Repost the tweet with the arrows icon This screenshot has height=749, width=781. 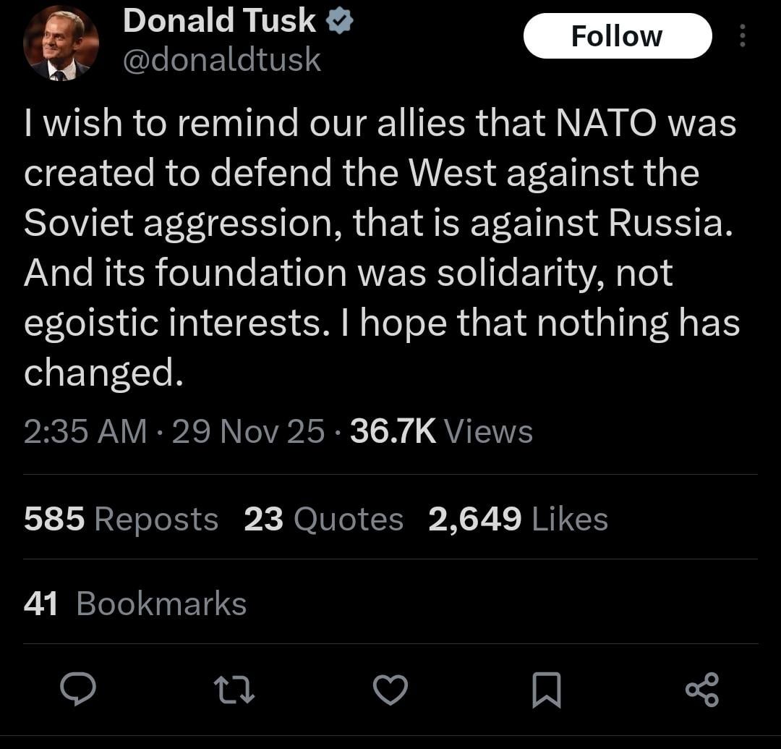click(x=236, y=690)
